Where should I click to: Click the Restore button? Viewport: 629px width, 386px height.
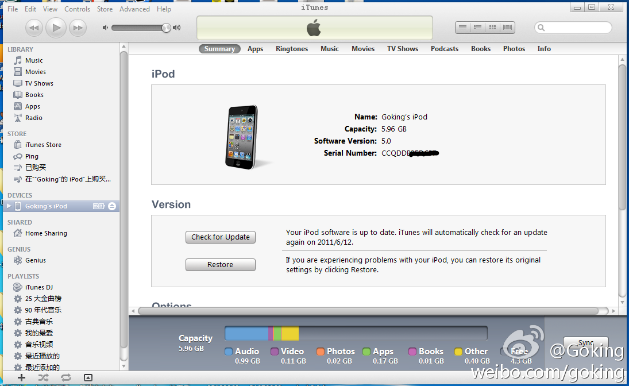(220, 265)
